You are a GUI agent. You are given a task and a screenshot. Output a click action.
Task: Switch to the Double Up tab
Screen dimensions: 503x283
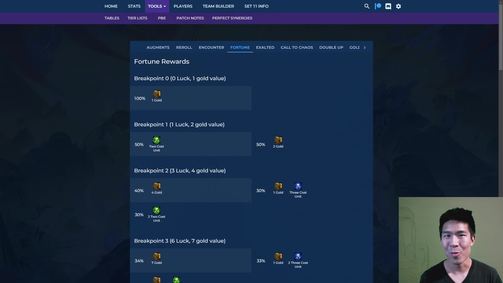pyautogui.click(x=331, y=47)
